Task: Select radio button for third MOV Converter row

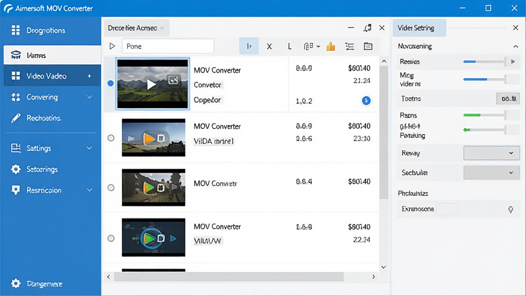Action: tap(111, 188)
